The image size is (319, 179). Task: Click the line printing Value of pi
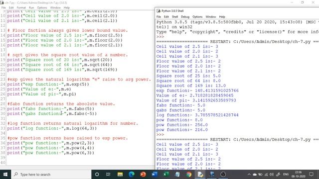41,94
